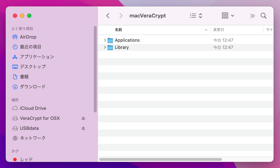Eject the USBdata drive
The image size is (280, 168).
pyautogui.click(x=83, y=128)
